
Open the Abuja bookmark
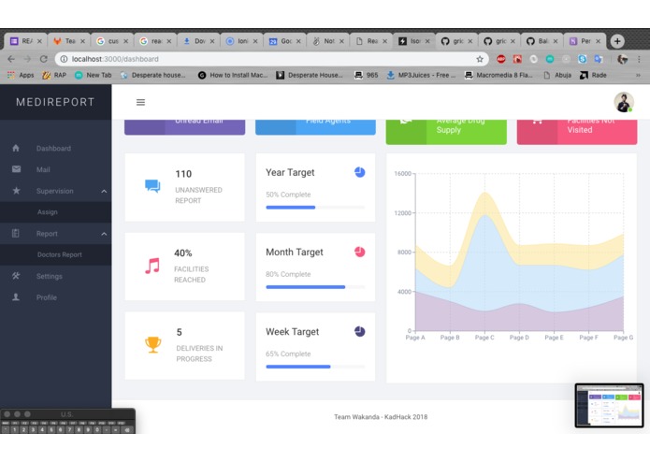pyautogui.click(x=557, y=75)
